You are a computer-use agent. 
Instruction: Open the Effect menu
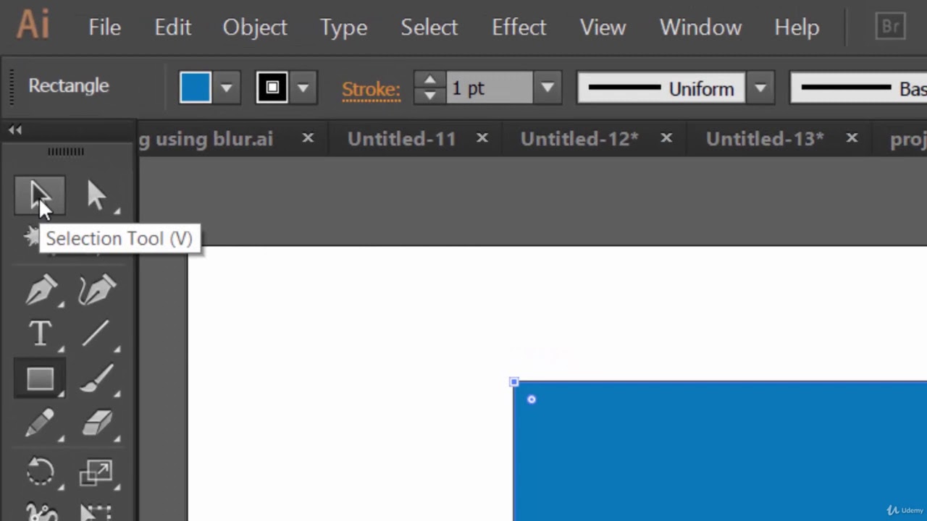point(519,27)
